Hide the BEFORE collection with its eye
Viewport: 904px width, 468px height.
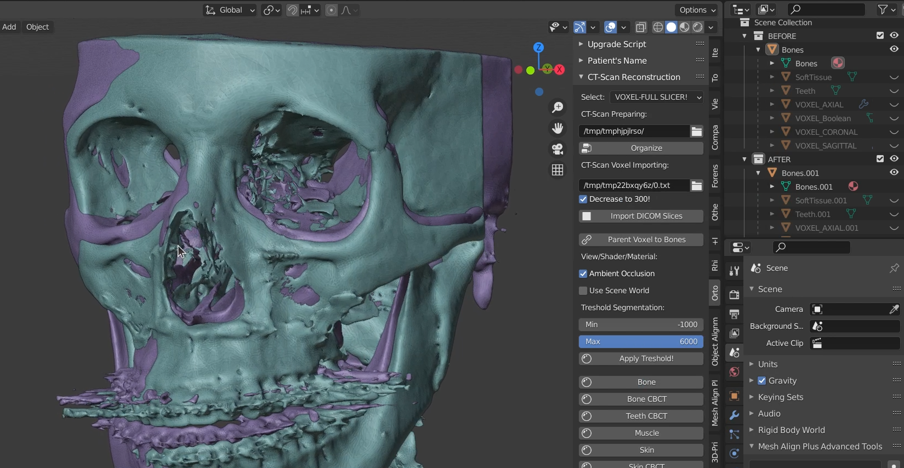pos(894,35)
